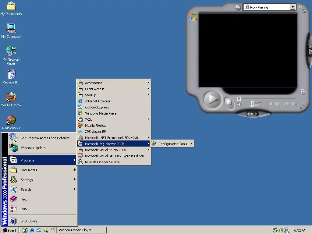Expand the Configuration Tools submenu

172,144
